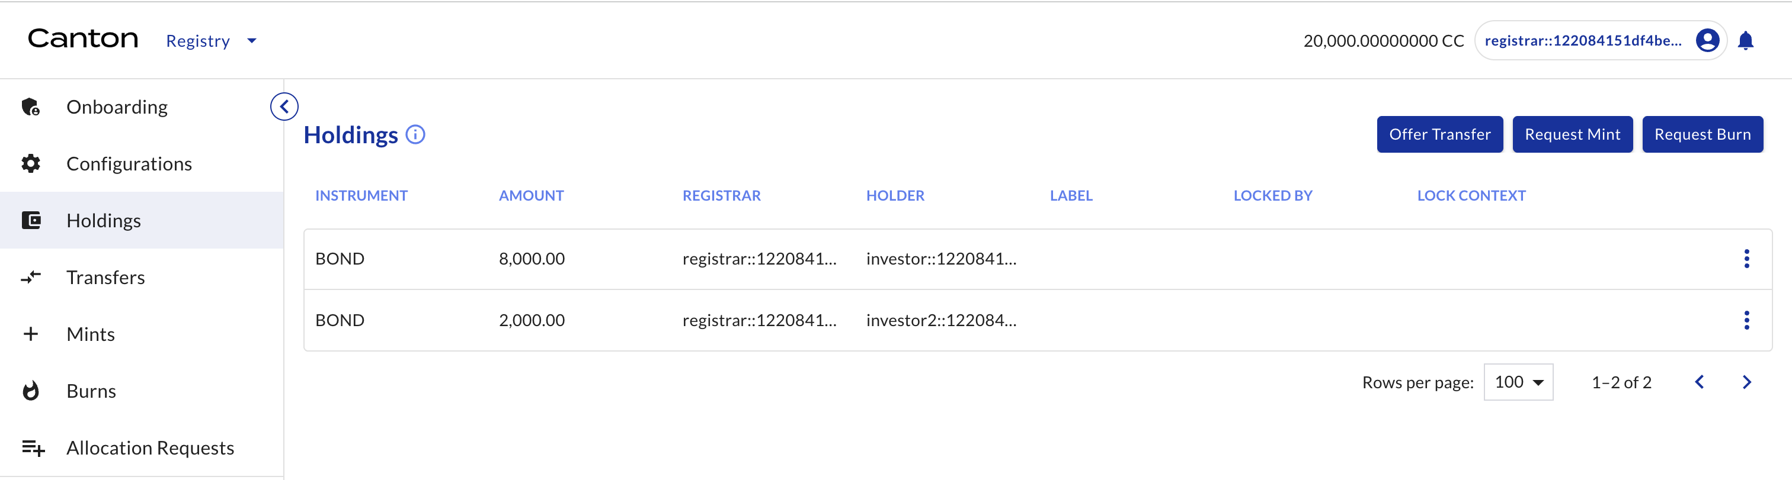1792x480 pixels.
Task: Open the actions menu for the 2,000.00 BOND row
Action: [x=1747, y=320]
